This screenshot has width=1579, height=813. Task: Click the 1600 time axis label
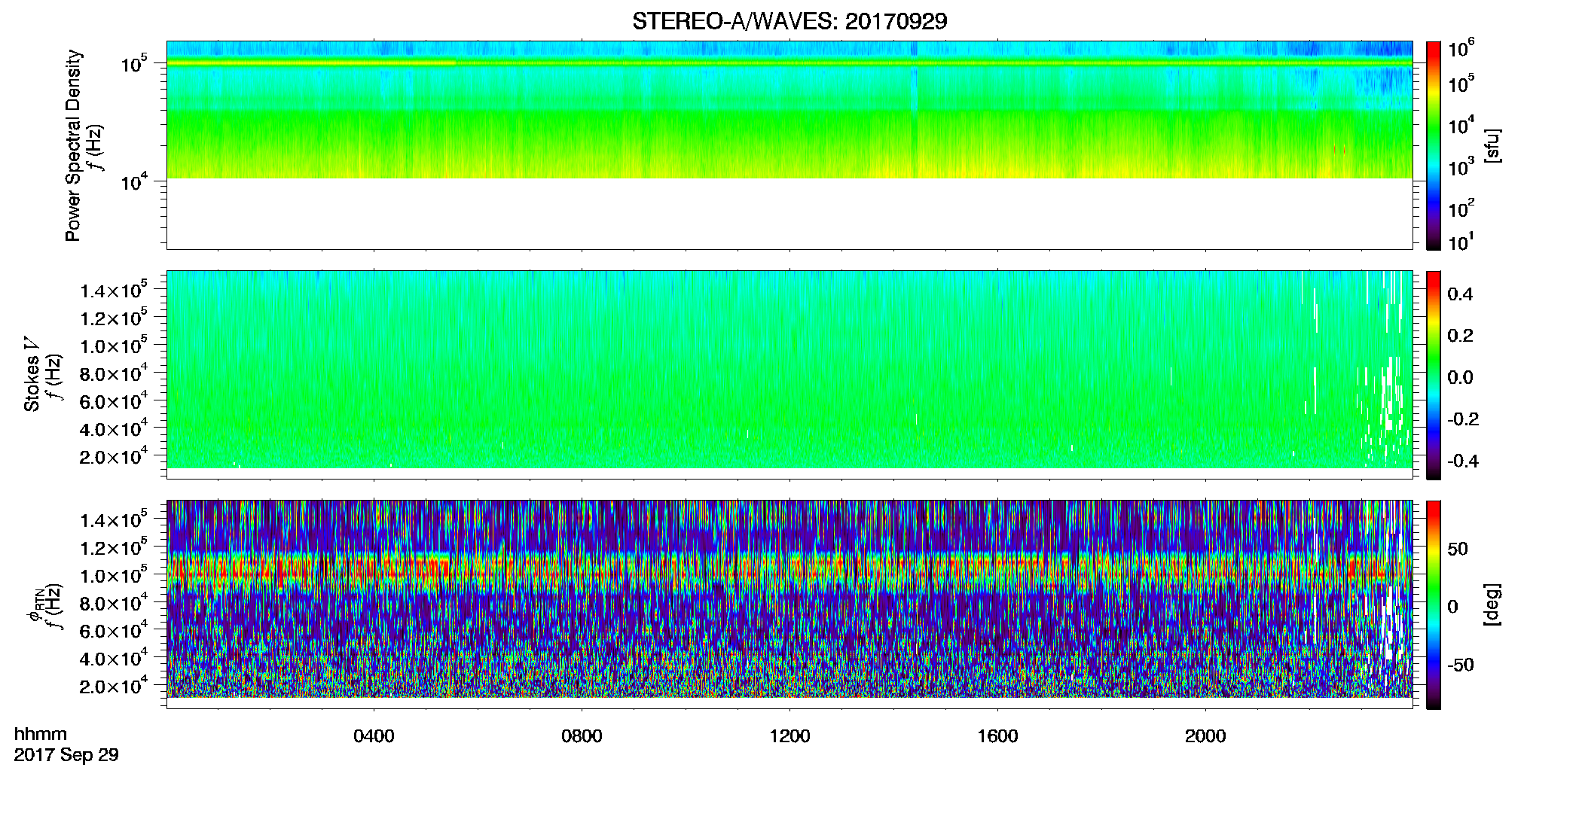(997, 736)
